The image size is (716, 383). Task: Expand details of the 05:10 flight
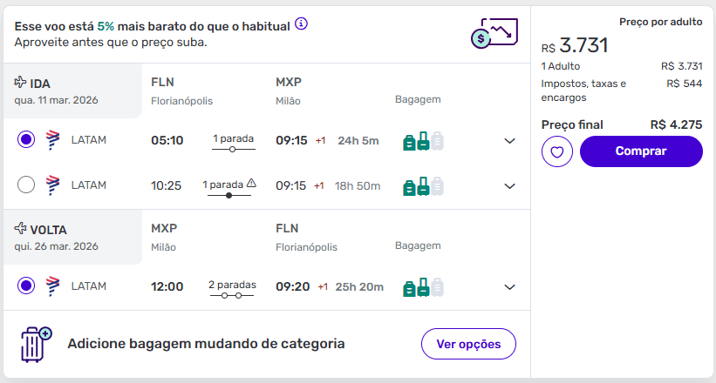pos(510,141)
